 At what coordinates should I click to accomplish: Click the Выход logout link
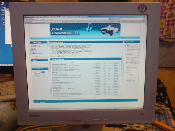pyautogui.click(x=137, y=38)
